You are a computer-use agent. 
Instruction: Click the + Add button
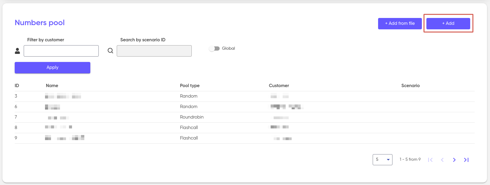(448, 23)
